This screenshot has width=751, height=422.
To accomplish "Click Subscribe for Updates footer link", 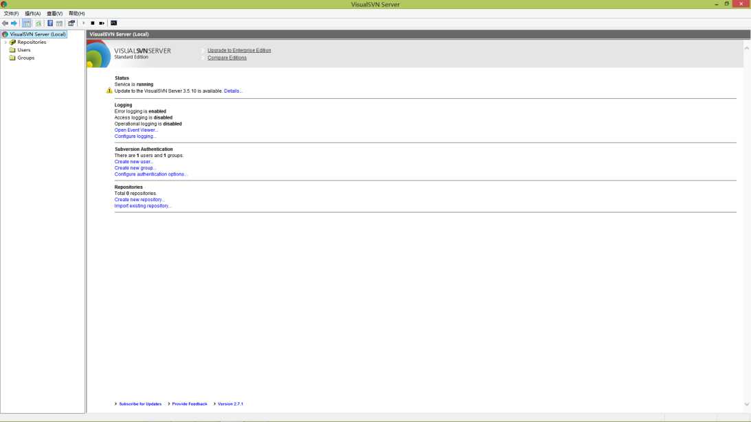I will (x=140, y=404).
